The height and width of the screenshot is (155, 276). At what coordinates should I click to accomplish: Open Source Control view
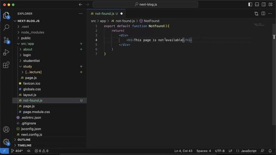(x=6, y=40)
